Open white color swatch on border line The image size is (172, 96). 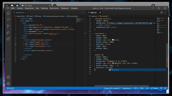(x=113, y=40)
